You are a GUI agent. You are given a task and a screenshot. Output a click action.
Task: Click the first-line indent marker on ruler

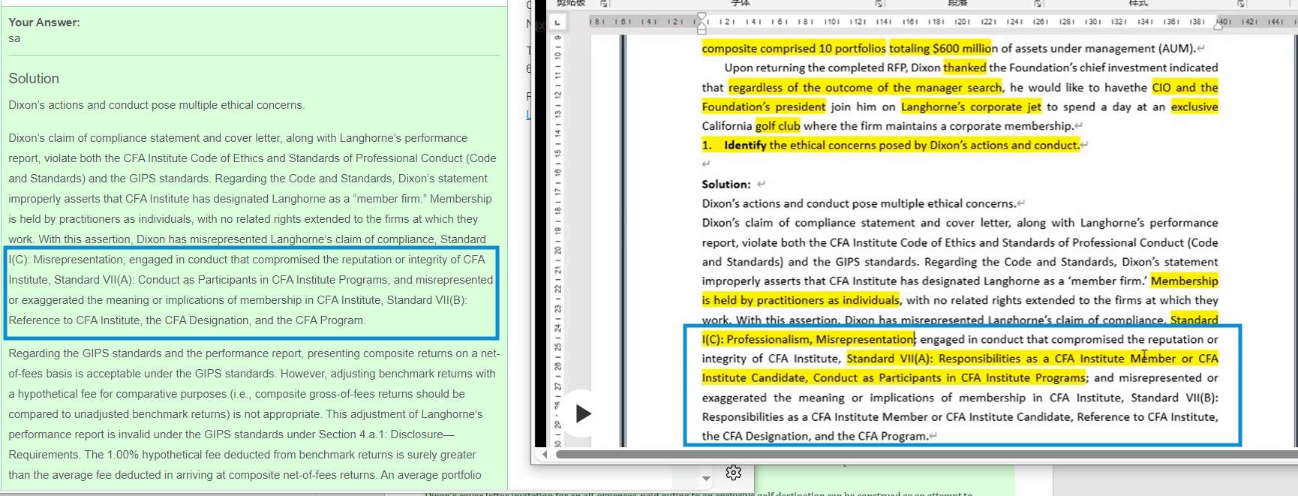702,16
